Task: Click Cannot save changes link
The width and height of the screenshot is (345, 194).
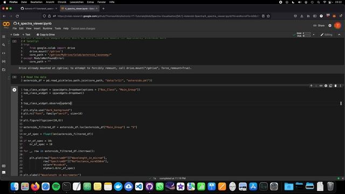Action: pos(83,29)
